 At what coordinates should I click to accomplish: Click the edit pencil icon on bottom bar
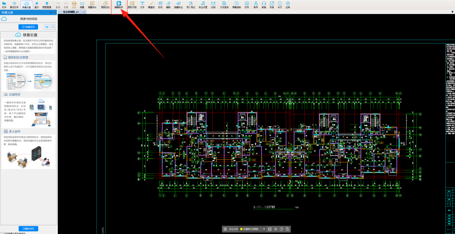[x=270, y=229]
